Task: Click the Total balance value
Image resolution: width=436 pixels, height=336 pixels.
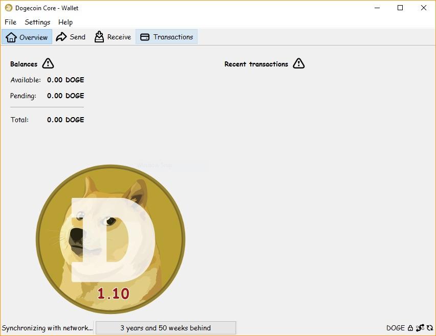Action: click(66, 119)
